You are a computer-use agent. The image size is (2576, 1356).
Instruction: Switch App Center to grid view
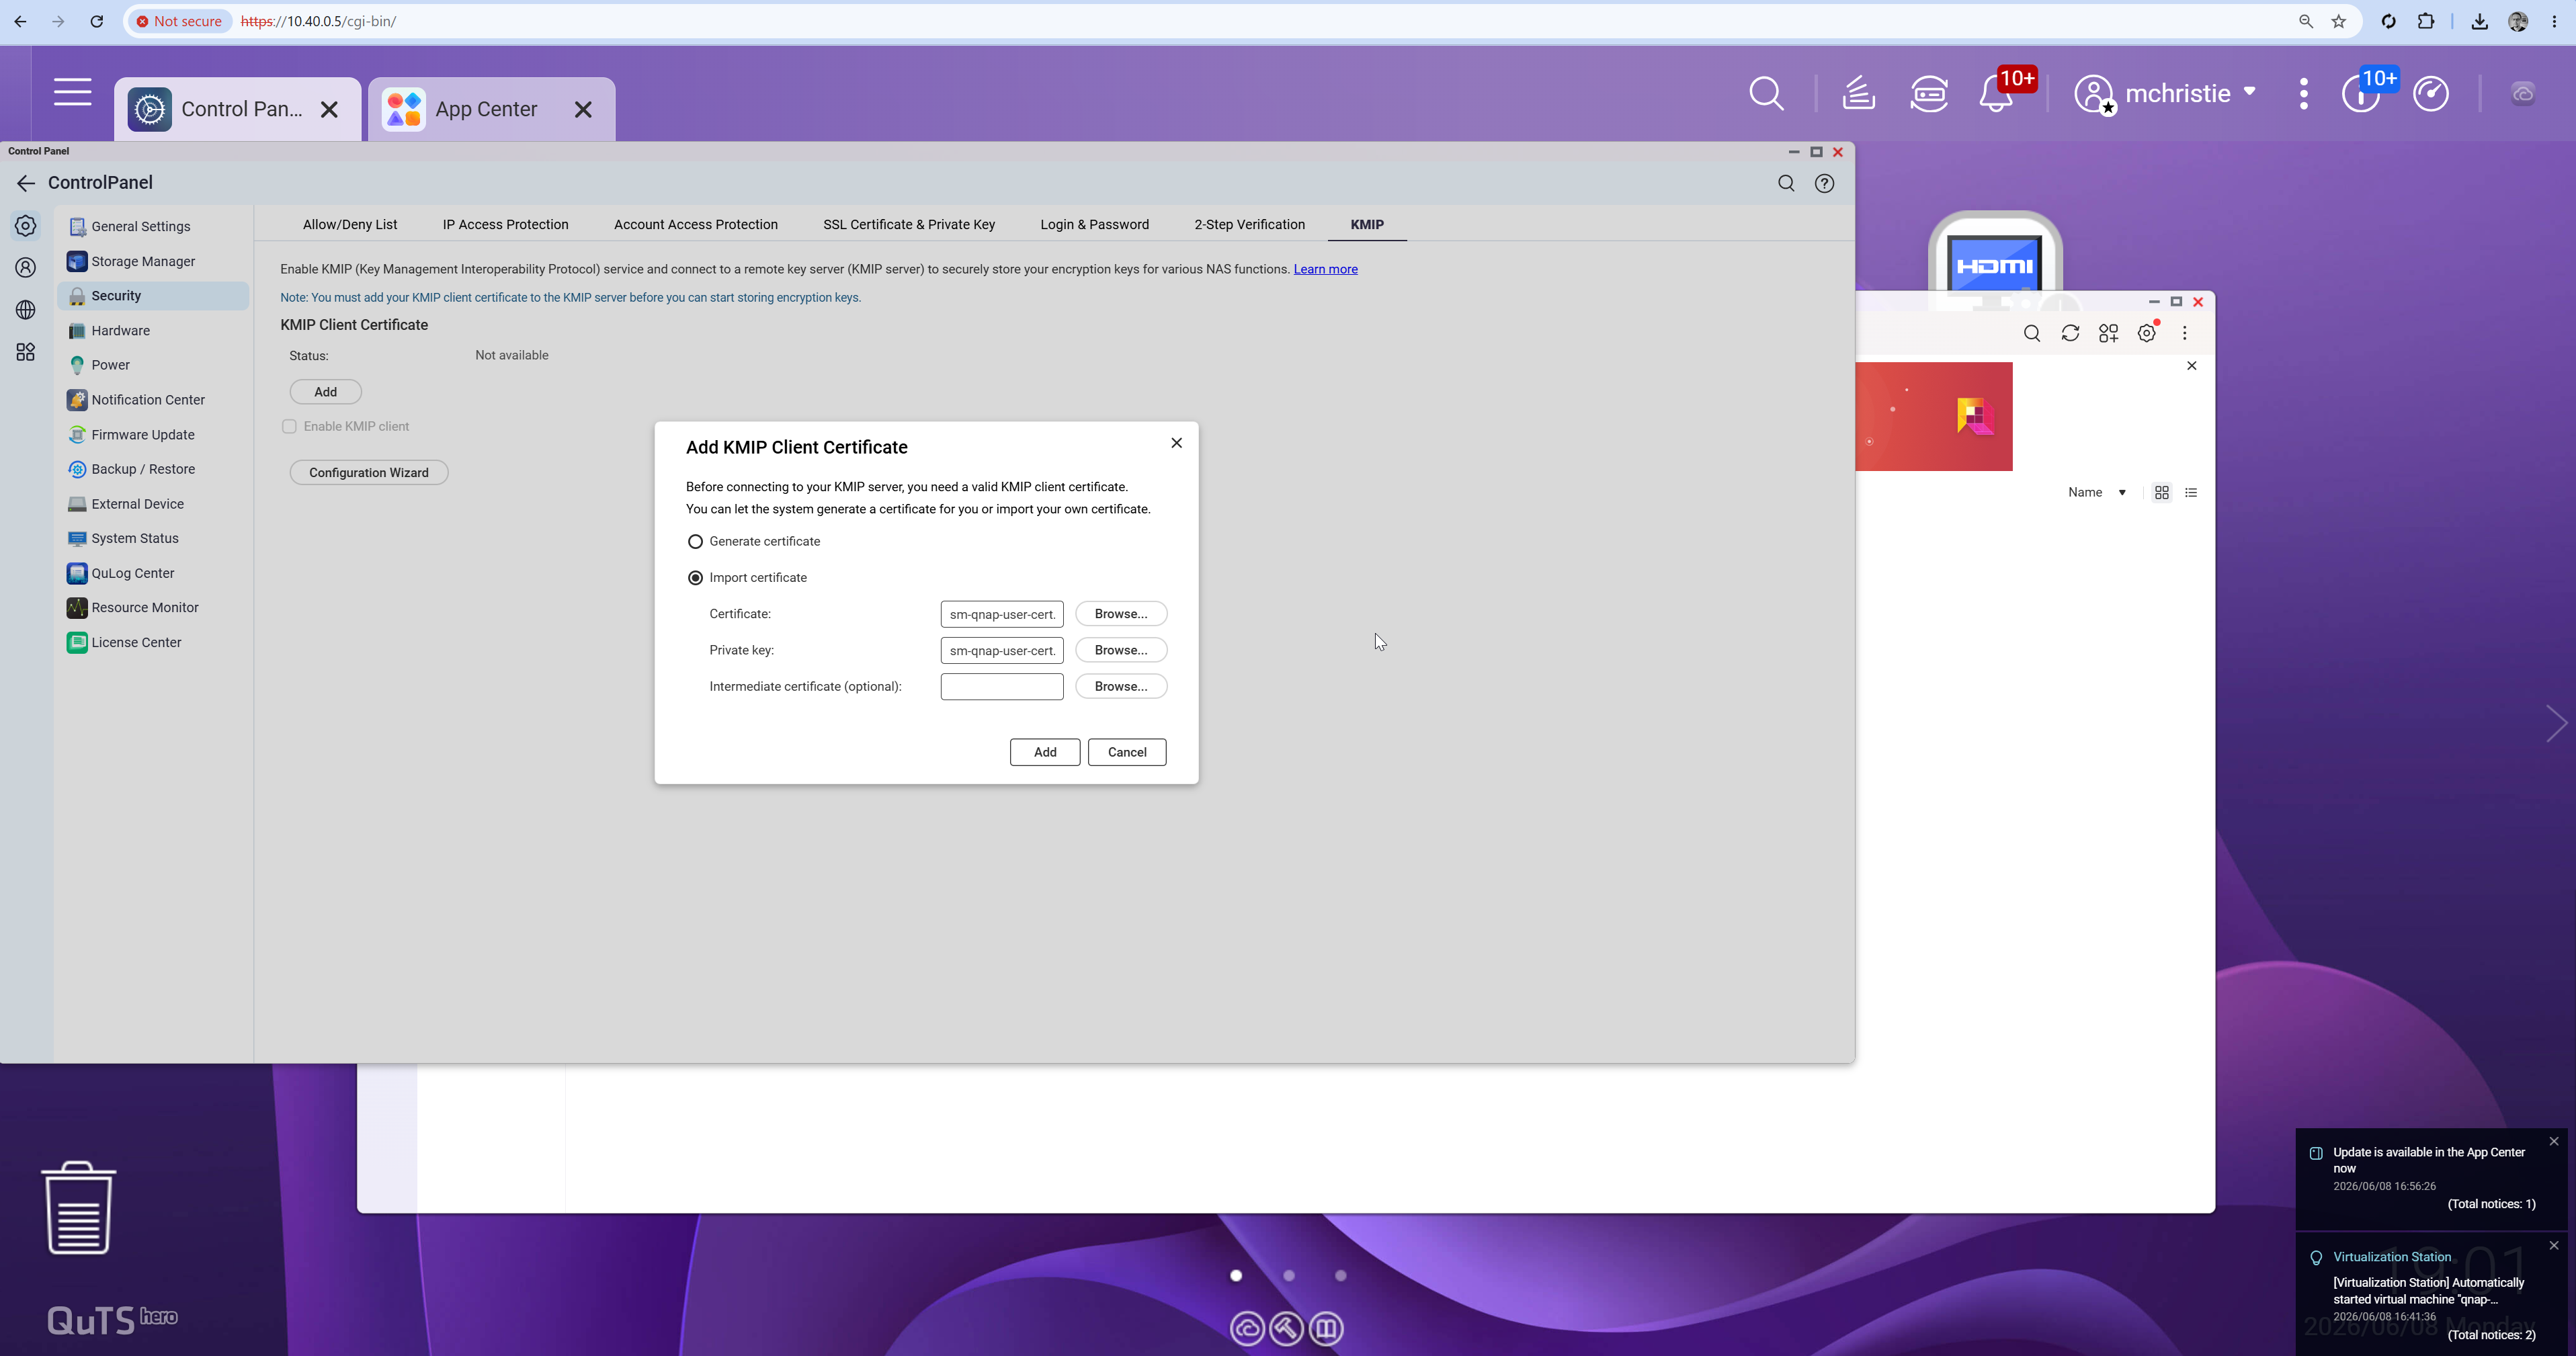pos(2162,493)
